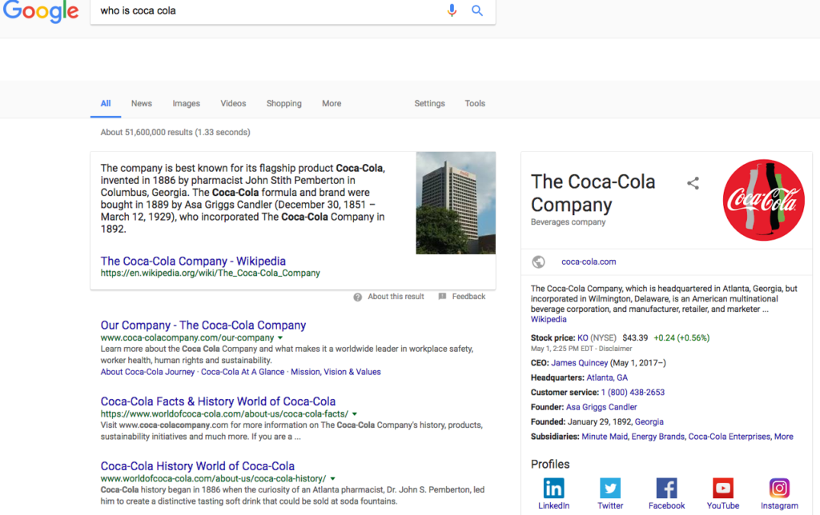
Task: Click the Google logo
Action: 41,11
